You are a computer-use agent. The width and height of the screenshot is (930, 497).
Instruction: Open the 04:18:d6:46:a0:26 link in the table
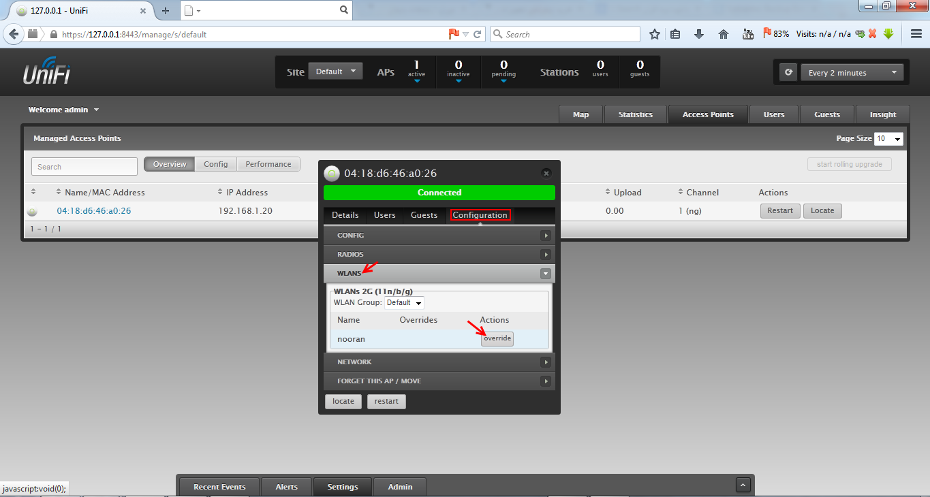point(94,211)
